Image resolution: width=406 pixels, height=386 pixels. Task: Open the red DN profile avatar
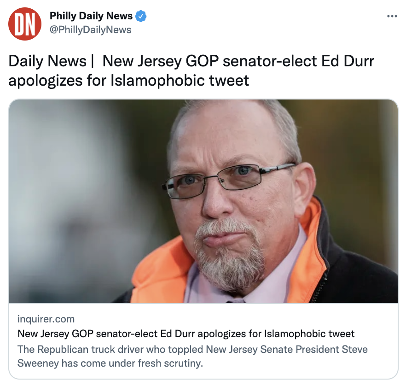point(25,24)
